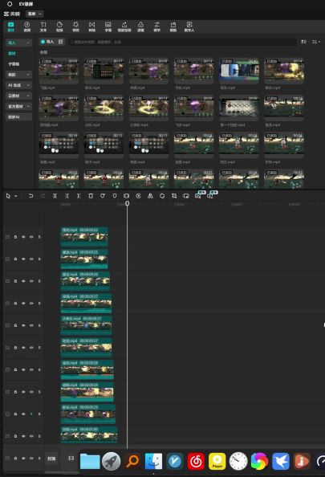Open the 菜单 menu dropdown beside 剪映 logo
Viewport: 325px width, 477px height.
point(35,14)
